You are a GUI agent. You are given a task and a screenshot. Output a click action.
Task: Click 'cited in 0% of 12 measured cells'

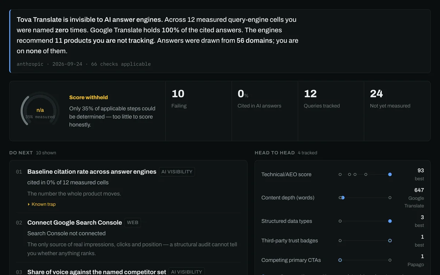click(x=68, y=183)
